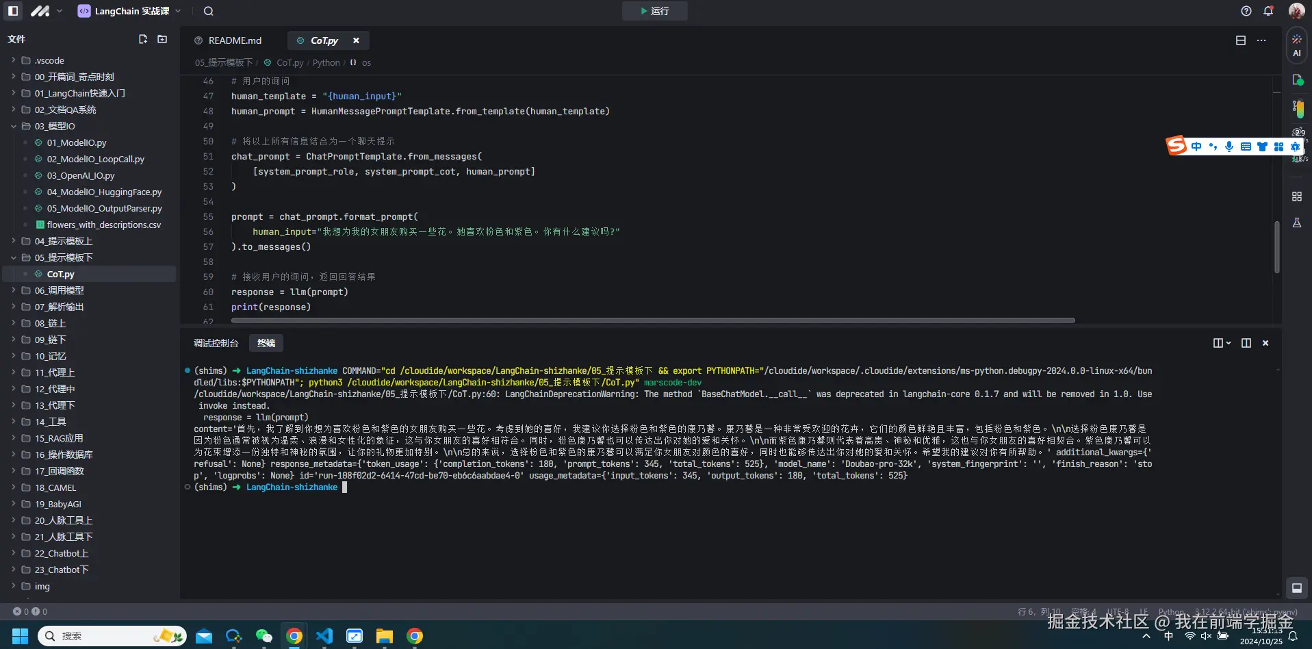Open the help question mark icon

click(1246, 11)
